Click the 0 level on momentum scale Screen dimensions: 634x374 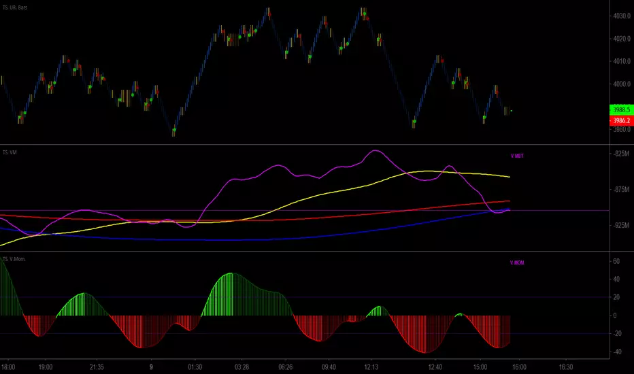(x=616, y=316)
